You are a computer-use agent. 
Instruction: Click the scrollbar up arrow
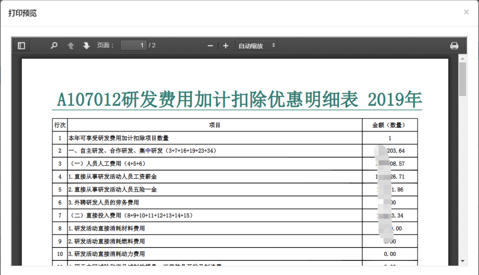463,59
